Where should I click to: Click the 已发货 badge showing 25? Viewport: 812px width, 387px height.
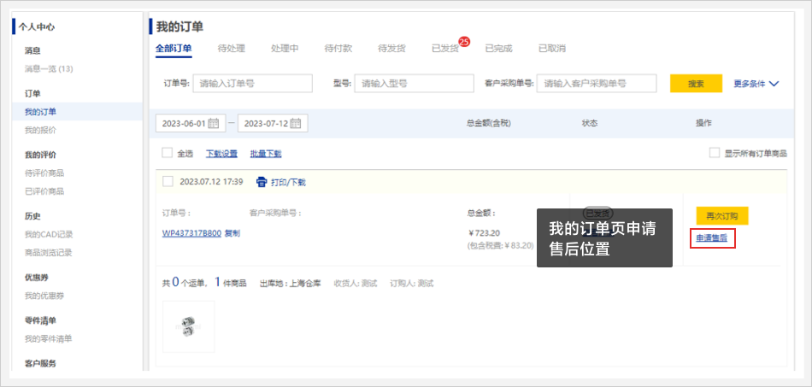(x=464, y=42)
